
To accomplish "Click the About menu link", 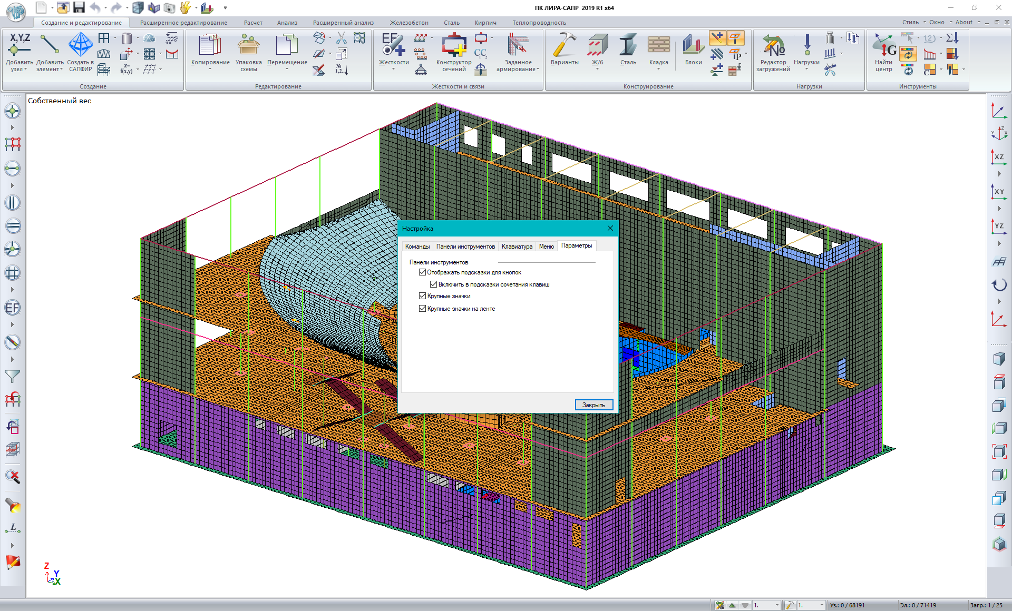I will [964, 22].
